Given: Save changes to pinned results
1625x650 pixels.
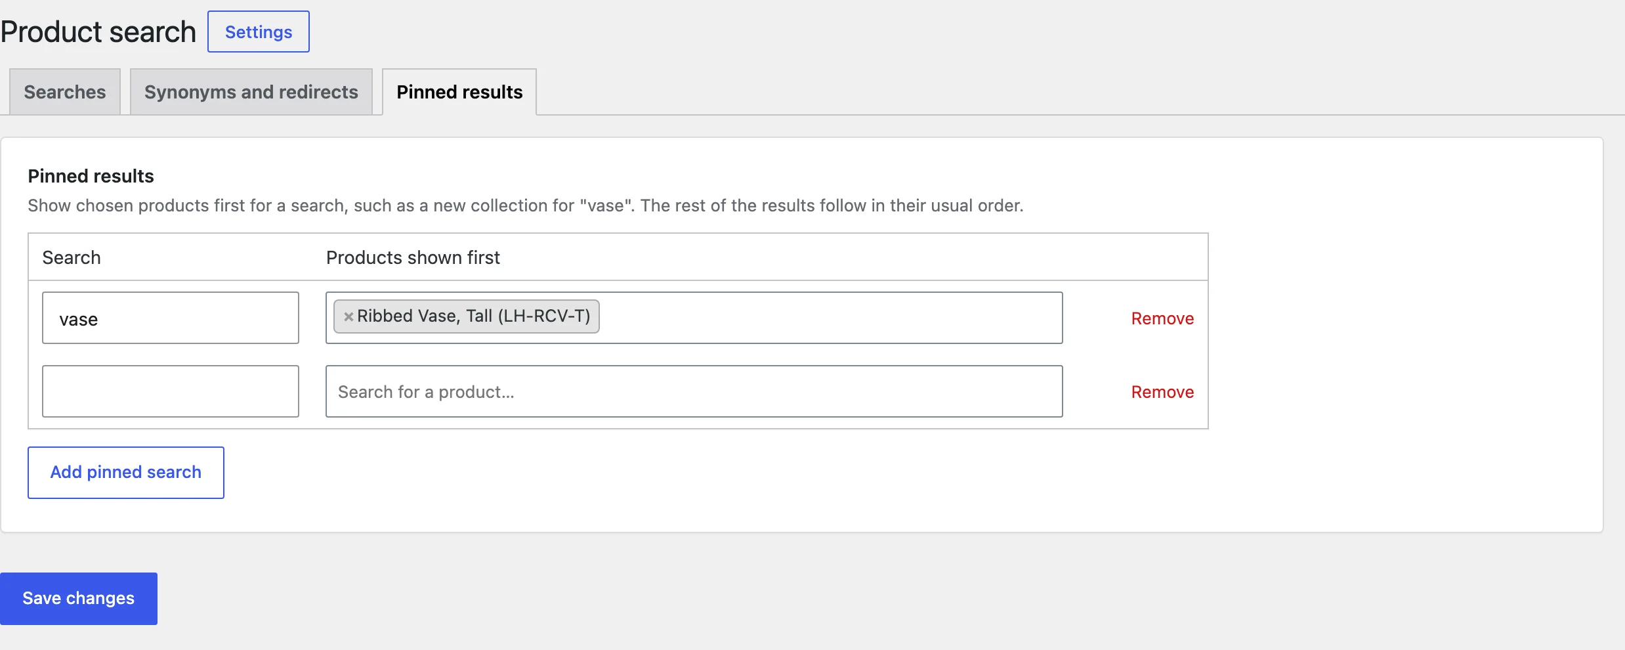Looking at the screenshot, I should (x=79, y=599).
